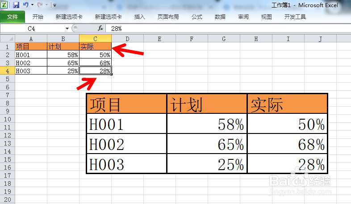
Task: Expand the Name Box dropdown arrow
Action: pyautogui.click(x=67, y=29)
